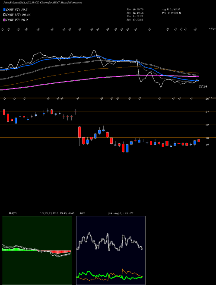Image resolution: width=216 pixels, height=285 pixels.
Task: Click the 24 price axis label
Action: [x=207, y=112]
